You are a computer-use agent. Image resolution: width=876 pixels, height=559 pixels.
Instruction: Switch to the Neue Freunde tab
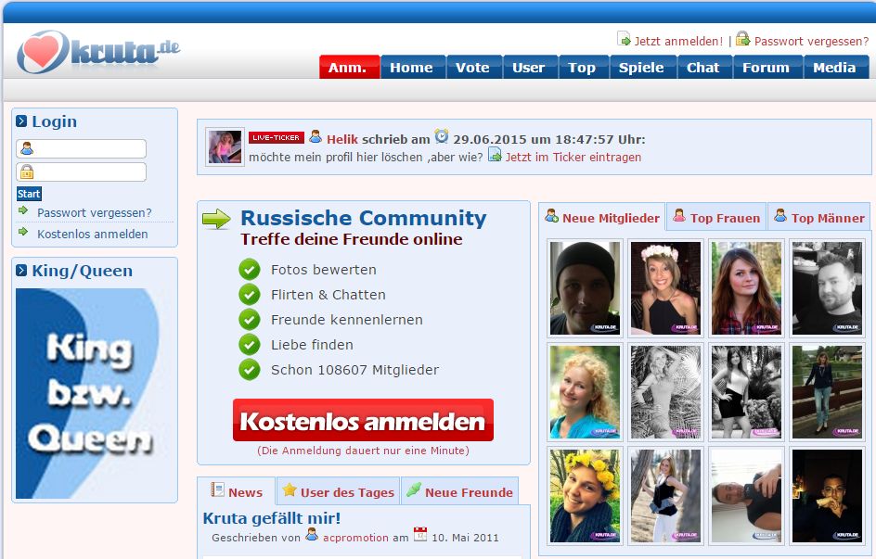(x=460, y=491)
